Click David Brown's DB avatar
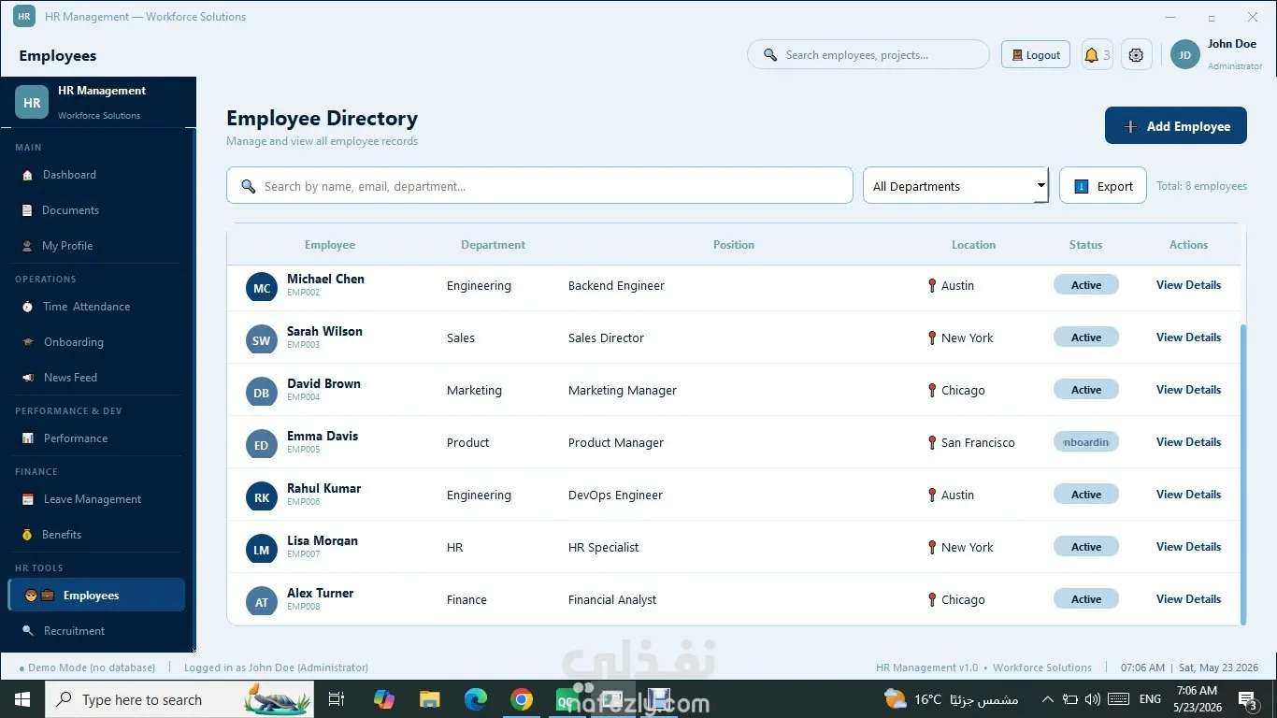The image size is (1277, 718). point(262,393)
